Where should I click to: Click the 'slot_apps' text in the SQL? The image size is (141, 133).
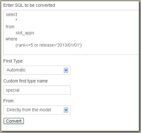point(25,33)
